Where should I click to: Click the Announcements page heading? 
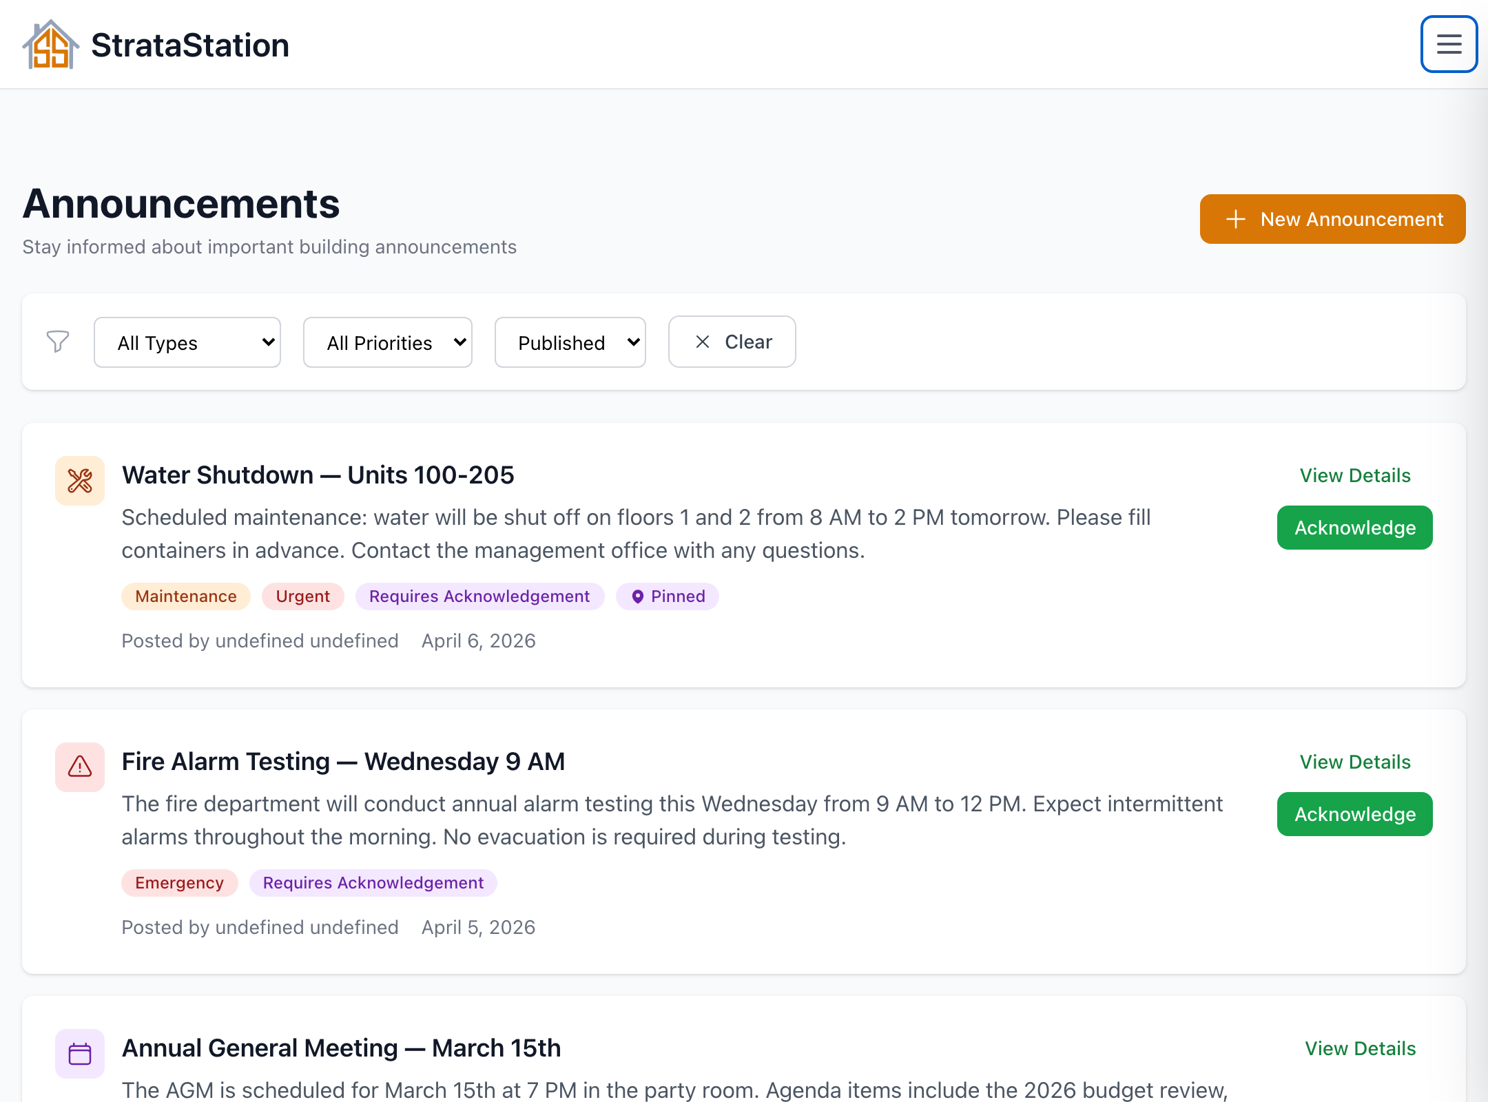[x=181, y=205]
